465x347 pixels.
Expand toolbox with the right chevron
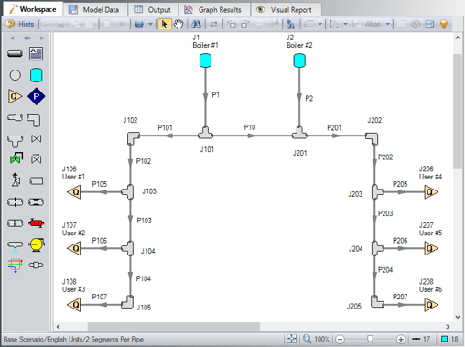(42, 38)
